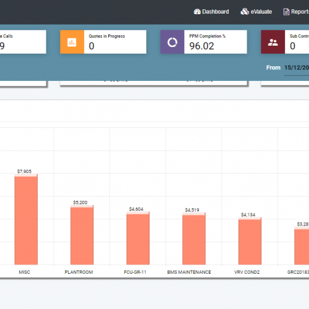Click the $4,134 value label
Image resolution: width=309 pixels, height=309 pixels.
pyautogui.click(x=248, y=215)
